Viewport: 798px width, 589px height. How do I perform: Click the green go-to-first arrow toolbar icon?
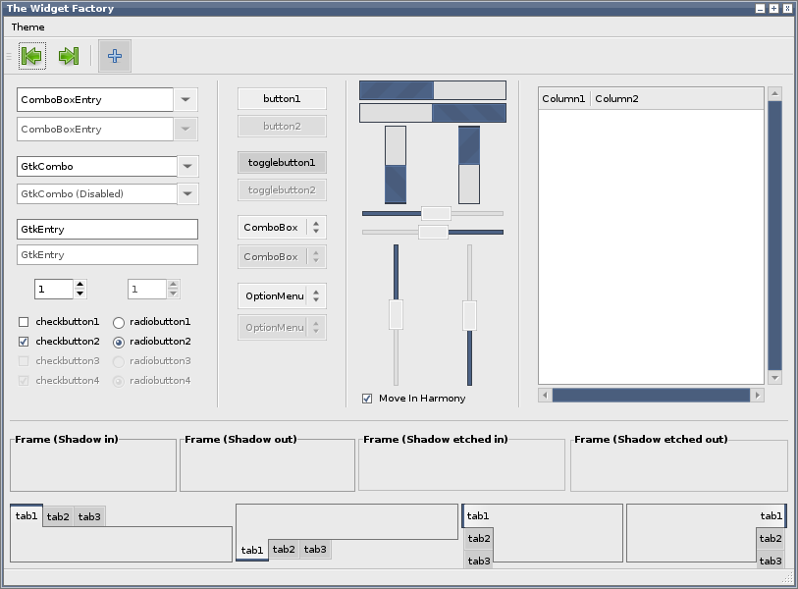point(32,56)
